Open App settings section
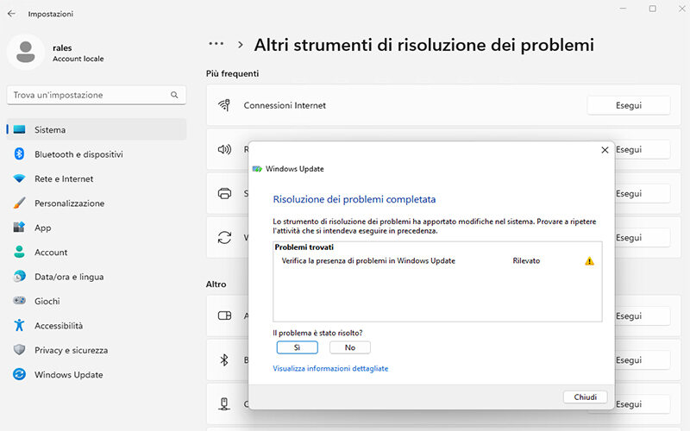 click(97, 228)
